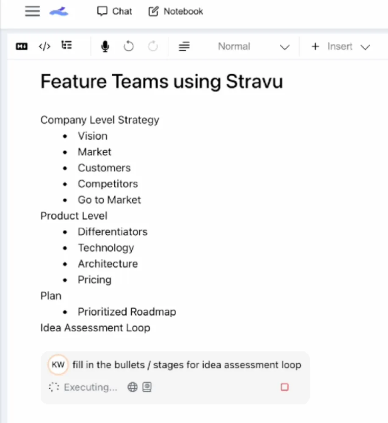The width and height of the screenshot is (388, 423).
Task: Toggle the notebook context icon
Action: (x=147, y=387)
